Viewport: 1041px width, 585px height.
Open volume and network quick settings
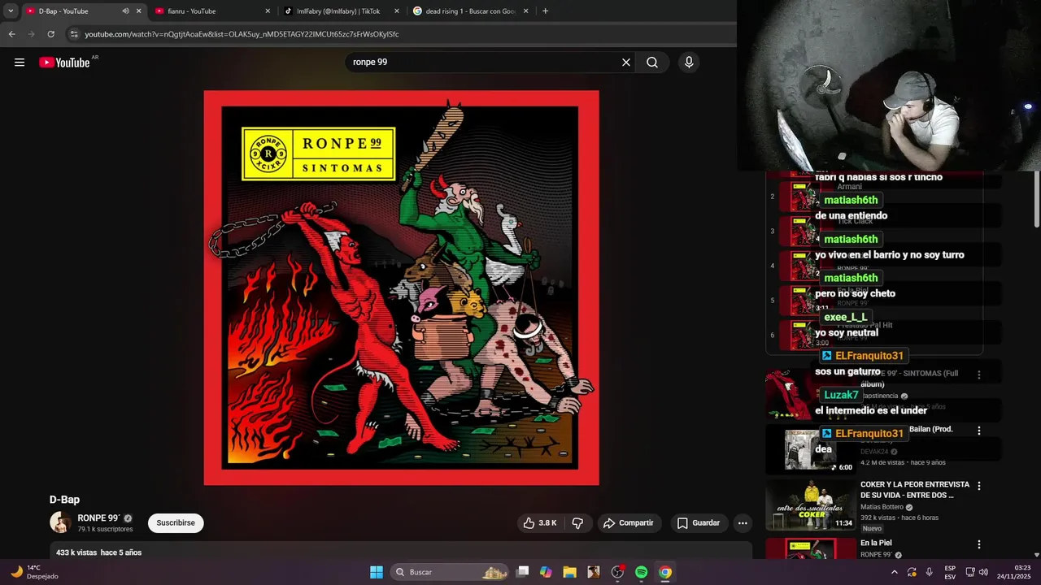[x=976, y=572]
